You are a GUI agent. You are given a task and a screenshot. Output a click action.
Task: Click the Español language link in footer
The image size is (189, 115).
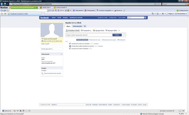54,105
